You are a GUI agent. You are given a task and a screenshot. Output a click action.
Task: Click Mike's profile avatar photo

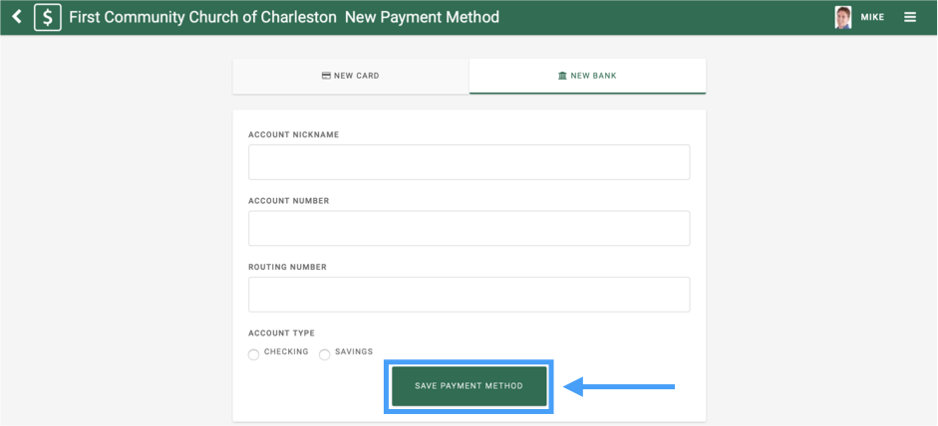point(843,17)
